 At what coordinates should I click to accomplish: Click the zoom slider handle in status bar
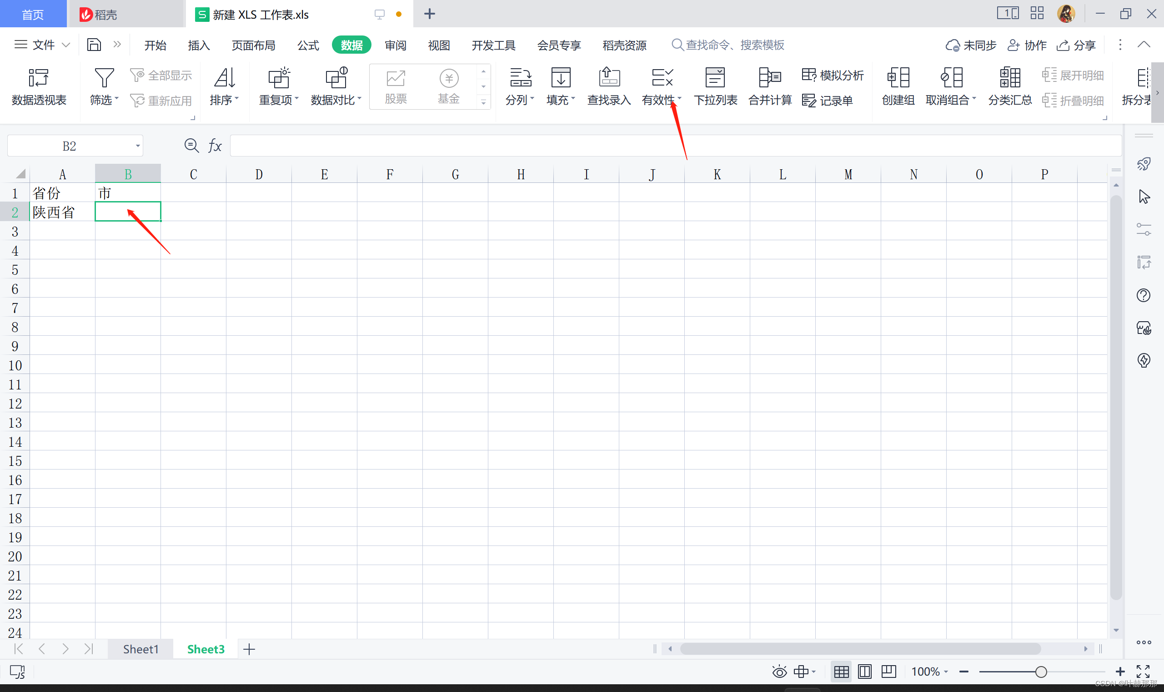[x=1040, y=672]
